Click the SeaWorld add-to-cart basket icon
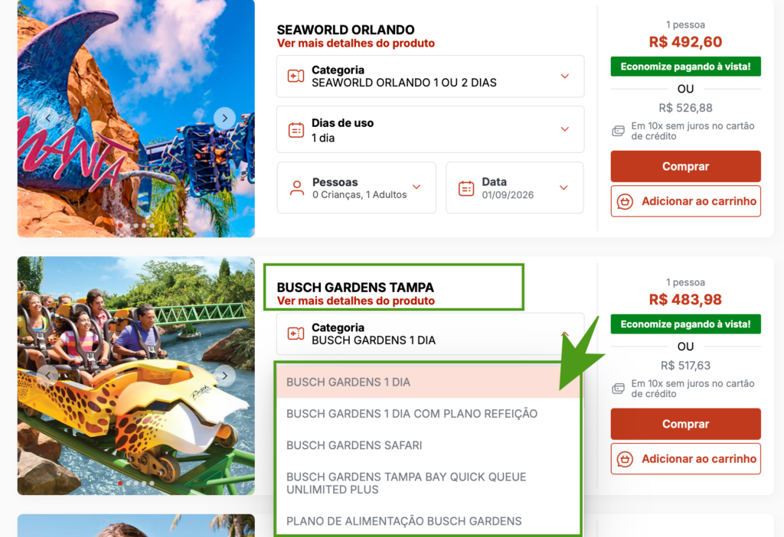The width and height of the screenshot is (784, 537). pos(625,201)
